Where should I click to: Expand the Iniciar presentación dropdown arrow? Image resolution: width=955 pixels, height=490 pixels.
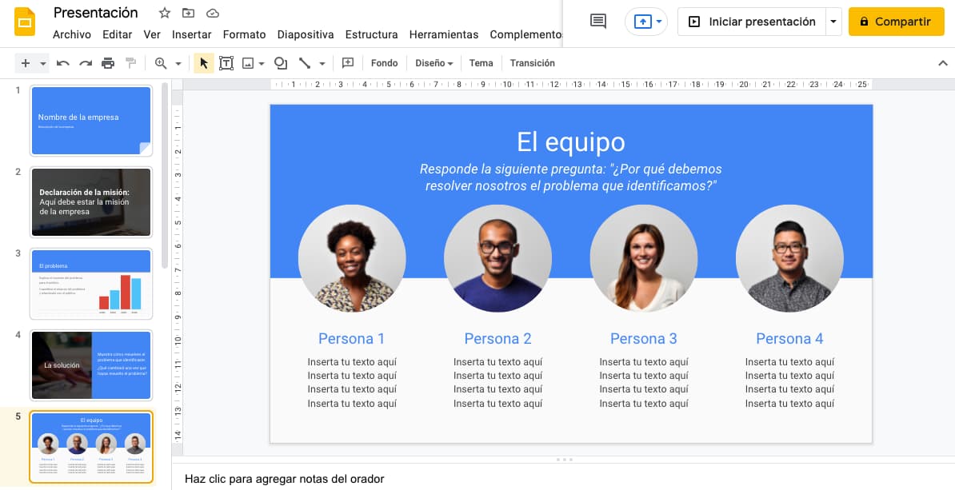coord(832,22)
